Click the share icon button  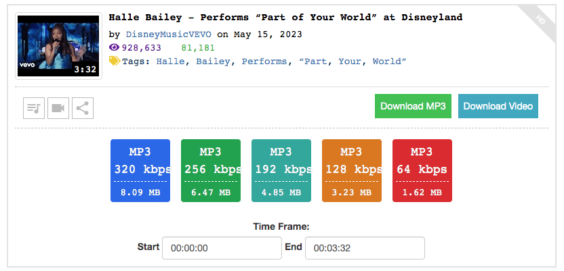83,108
